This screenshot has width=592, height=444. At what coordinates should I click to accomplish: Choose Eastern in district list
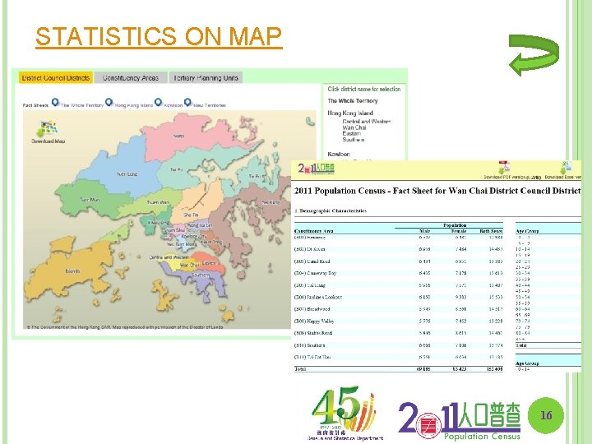pyautogui.click(x=352, y=134)
